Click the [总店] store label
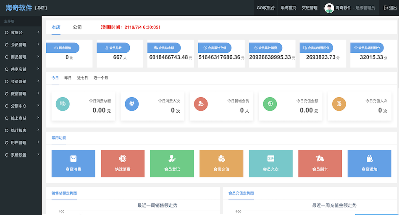This screenshot has width=399, height=215. point(41,8)
